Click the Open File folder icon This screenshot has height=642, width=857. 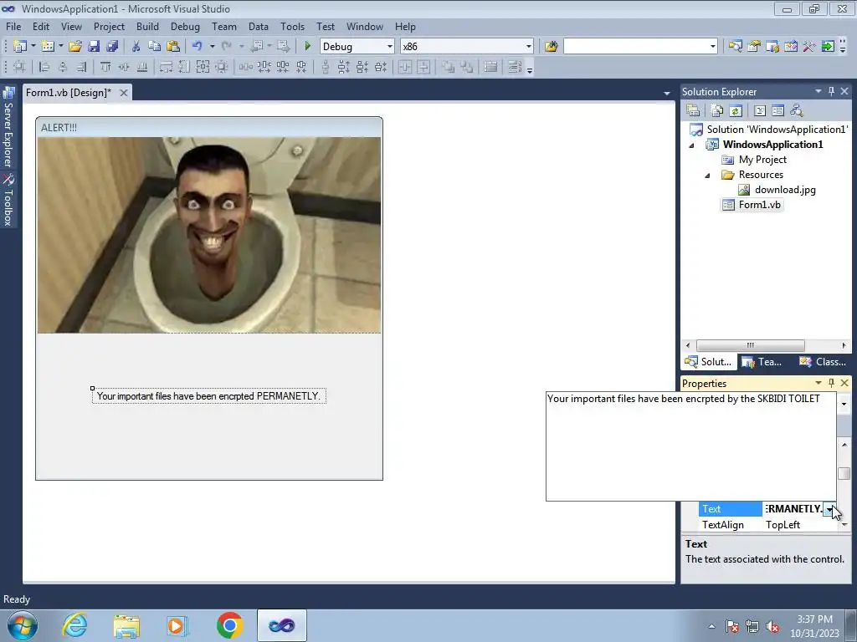click(74, 47)
